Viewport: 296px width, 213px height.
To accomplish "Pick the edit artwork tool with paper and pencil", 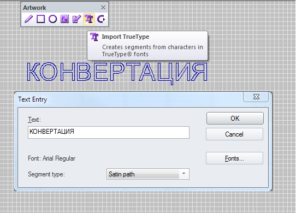I will (x=76, y=19).
